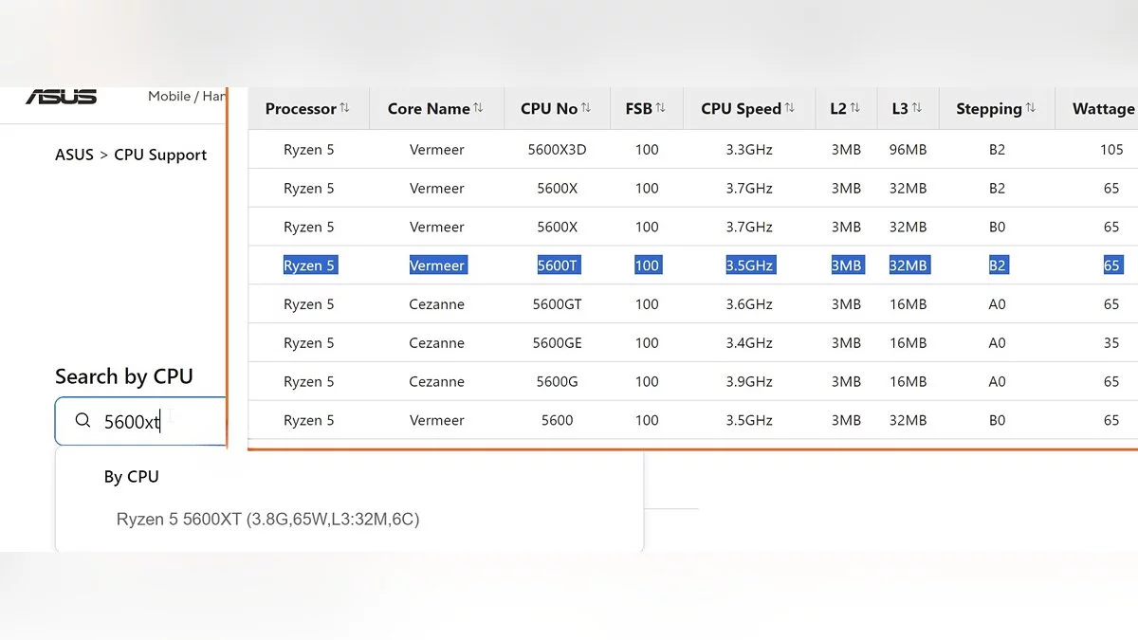Viewport: 1138px width, 640px height.
Task: Click Vermeer in the 5600X3D row
Action: [437, 149]
